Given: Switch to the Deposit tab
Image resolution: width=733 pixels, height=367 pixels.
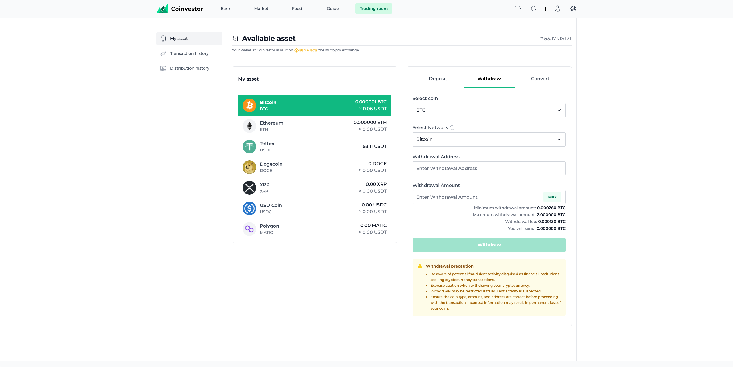Looking at the screenshot, I should pos(438,79).
